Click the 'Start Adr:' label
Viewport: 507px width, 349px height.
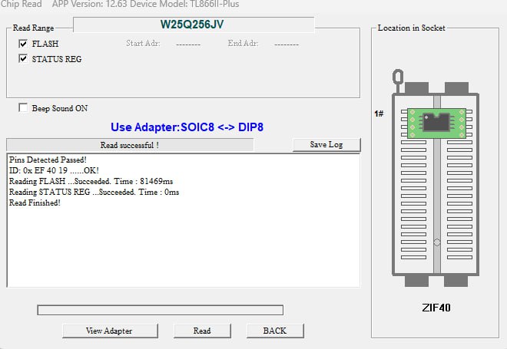(143, 43)
